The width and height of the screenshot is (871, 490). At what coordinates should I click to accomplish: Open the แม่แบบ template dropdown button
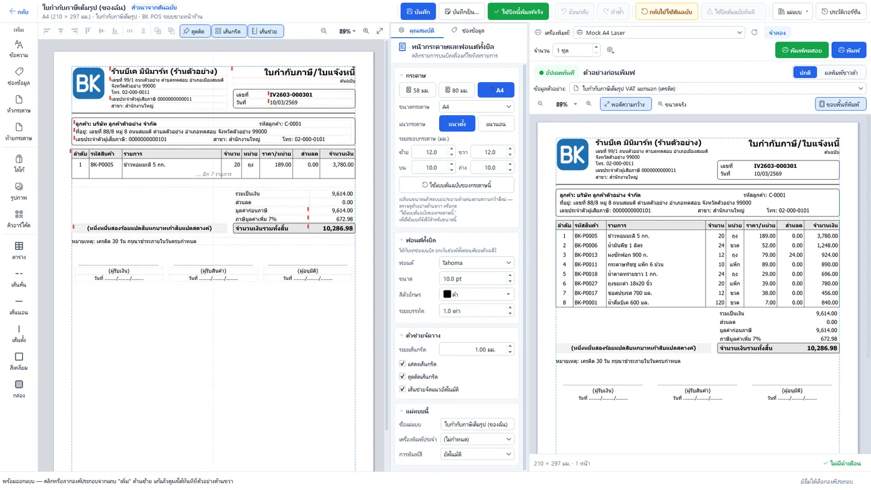pos(792,11)
